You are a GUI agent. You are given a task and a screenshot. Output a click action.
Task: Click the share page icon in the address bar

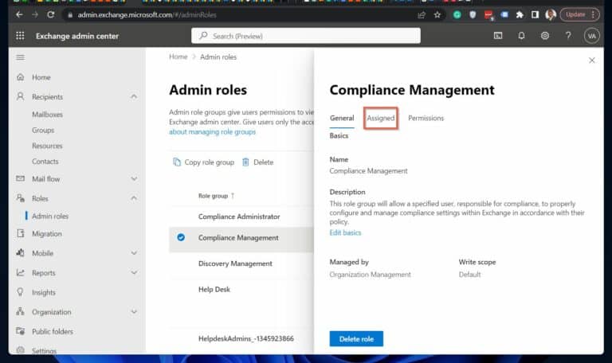pos(421,15)
